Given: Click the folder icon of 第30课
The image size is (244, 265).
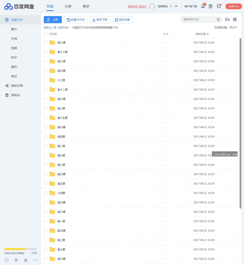Looking at the screenshot, I should (x=52, y=259).
